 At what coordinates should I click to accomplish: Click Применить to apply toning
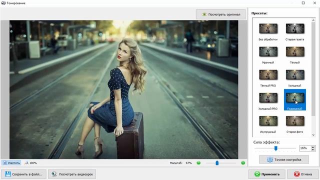(266, 174)
